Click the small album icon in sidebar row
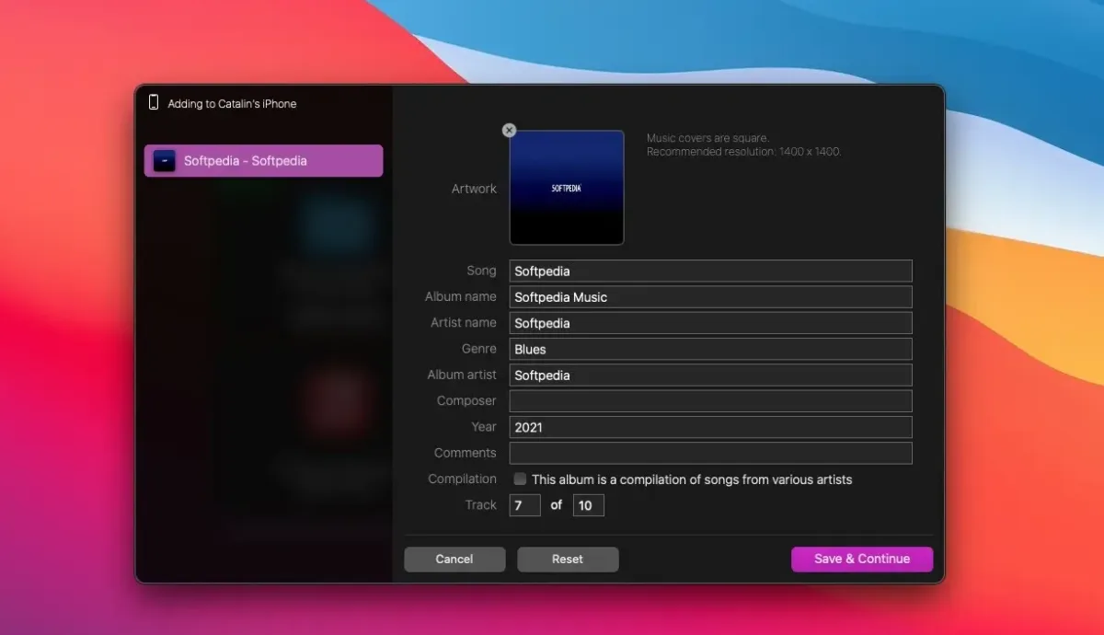Screen dimensions: 1104x635 [x=165, y=160]
